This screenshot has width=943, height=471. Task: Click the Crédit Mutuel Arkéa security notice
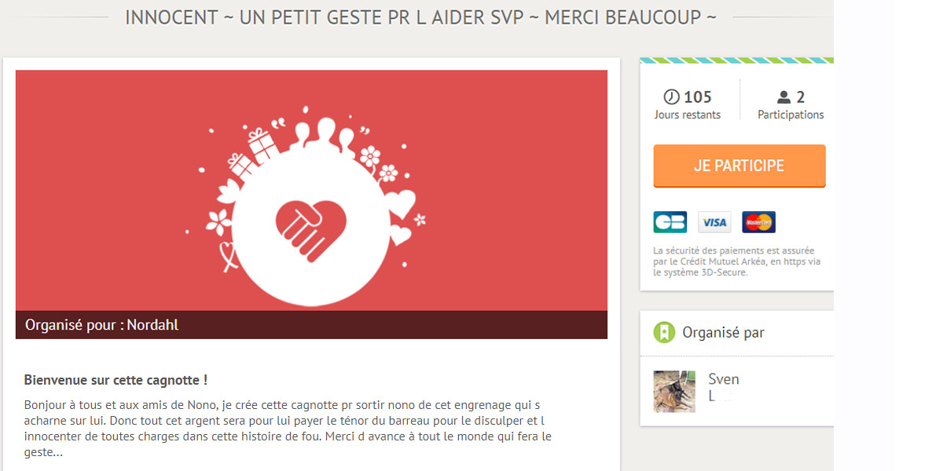click(737, 261)
